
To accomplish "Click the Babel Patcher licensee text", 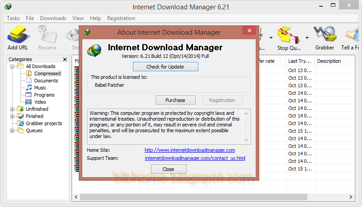I will coord(109,85).
